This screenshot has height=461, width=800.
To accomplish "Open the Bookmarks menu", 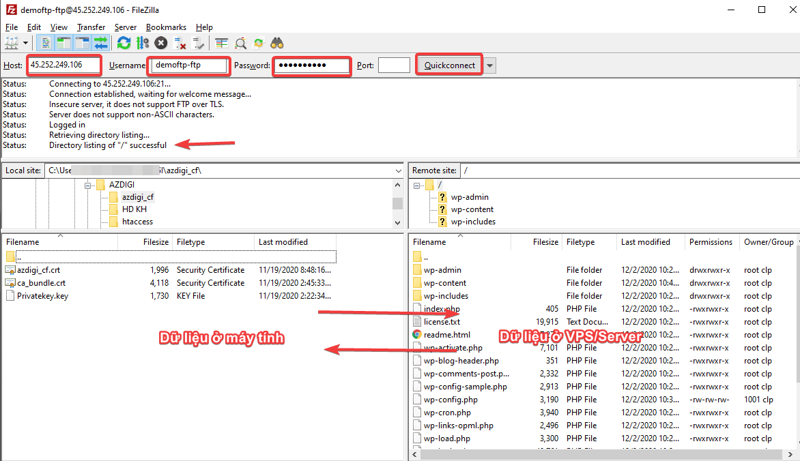I will click(166, 27).
